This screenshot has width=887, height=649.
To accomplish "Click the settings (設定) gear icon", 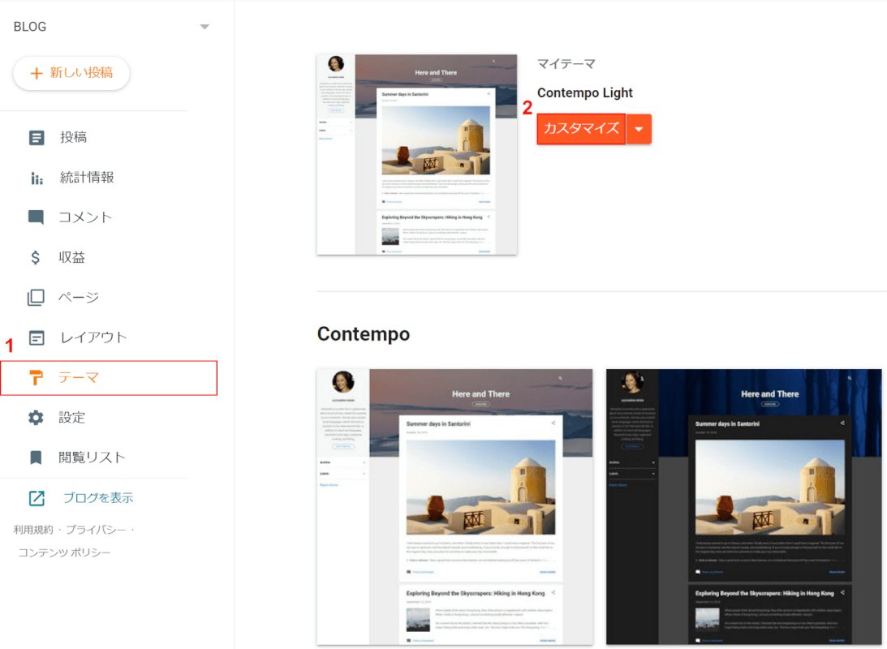I will [36, 418].
